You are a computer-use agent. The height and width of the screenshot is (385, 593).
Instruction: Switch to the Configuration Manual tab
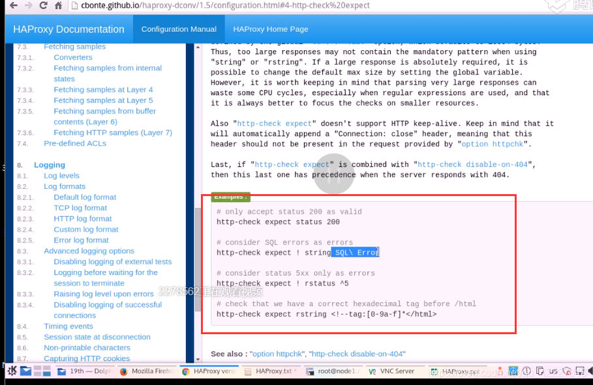coord(179,29)
